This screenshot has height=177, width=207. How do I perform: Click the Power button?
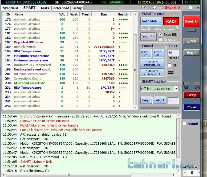pos(192,107)
